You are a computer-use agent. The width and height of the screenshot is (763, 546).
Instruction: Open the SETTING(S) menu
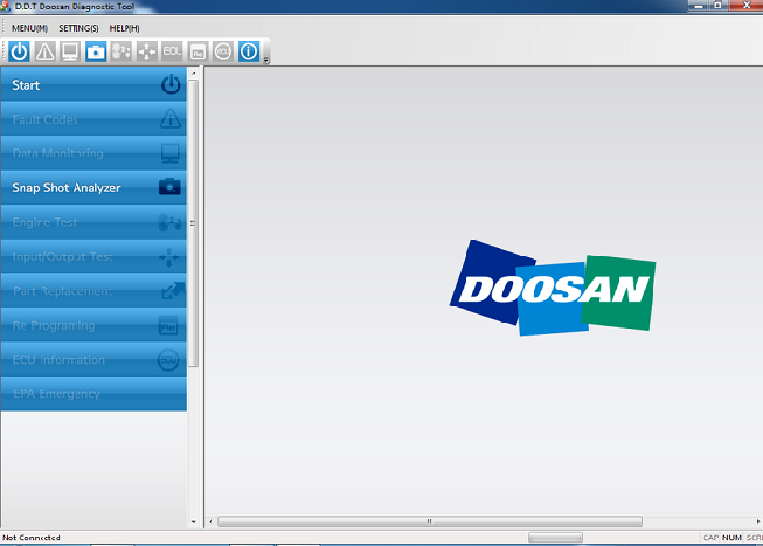coord(78,28)
